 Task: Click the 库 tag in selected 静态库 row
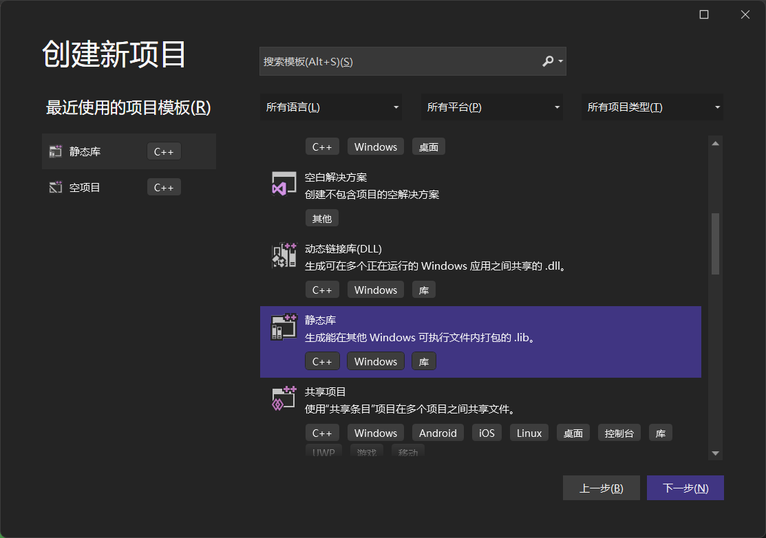click(423, 361)
